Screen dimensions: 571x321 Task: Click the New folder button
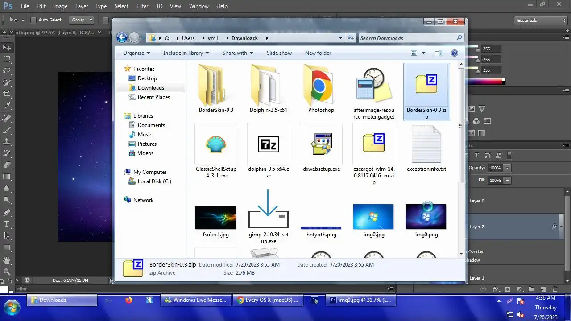point(318,53)
